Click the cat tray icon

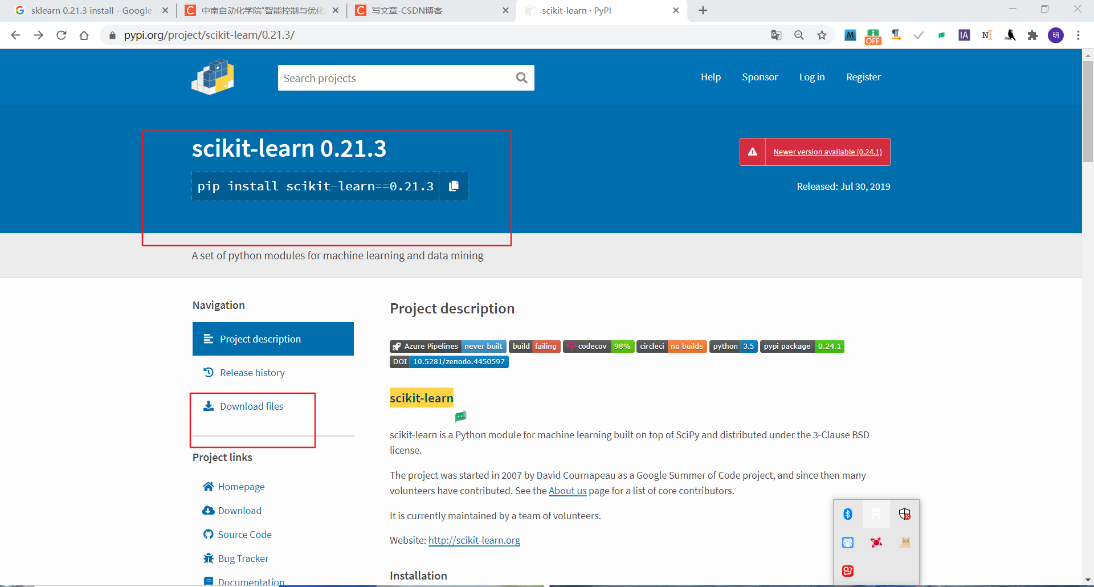click(x=905, y=543)
